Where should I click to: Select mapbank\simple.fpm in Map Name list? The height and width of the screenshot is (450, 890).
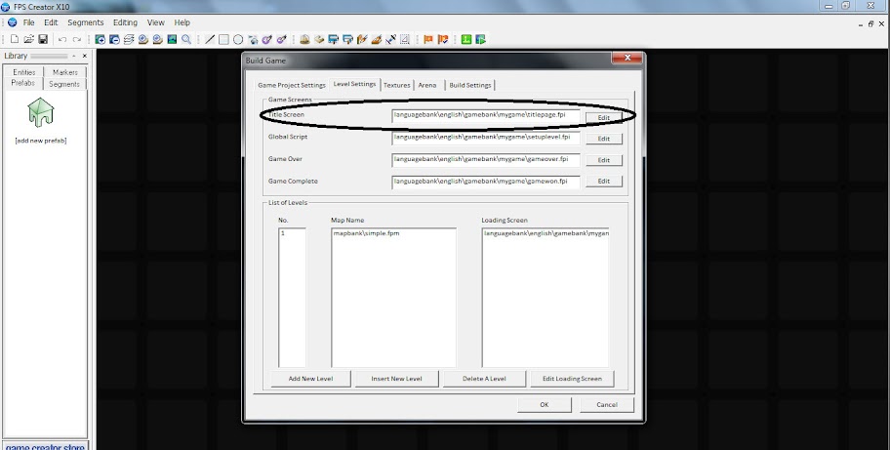[x=367, y=234]
